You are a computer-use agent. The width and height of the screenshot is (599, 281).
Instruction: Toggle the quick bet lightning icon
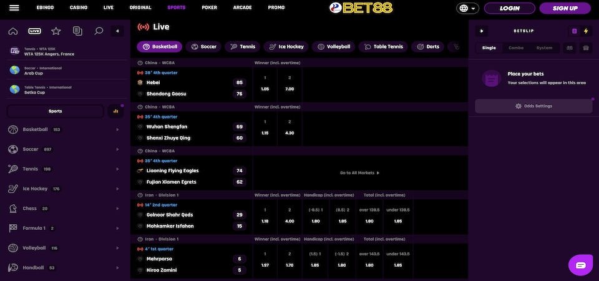click(586, 31)
